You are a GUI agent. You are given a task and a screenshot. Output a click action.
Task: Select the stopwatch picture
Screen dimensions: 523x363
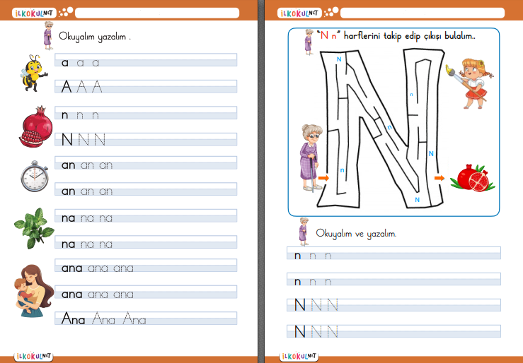[x=34, y=176]
